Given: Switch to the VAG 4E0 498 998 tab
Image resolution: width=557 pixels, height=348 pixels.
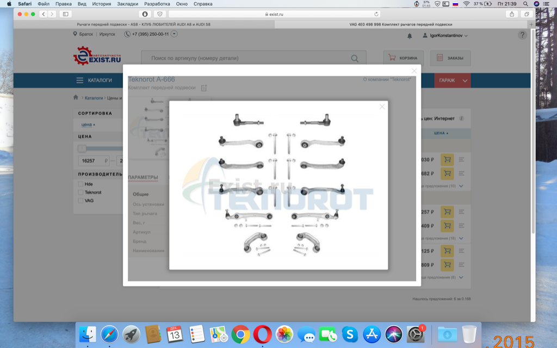Looking at the screenshot, I should pos(400,24).
